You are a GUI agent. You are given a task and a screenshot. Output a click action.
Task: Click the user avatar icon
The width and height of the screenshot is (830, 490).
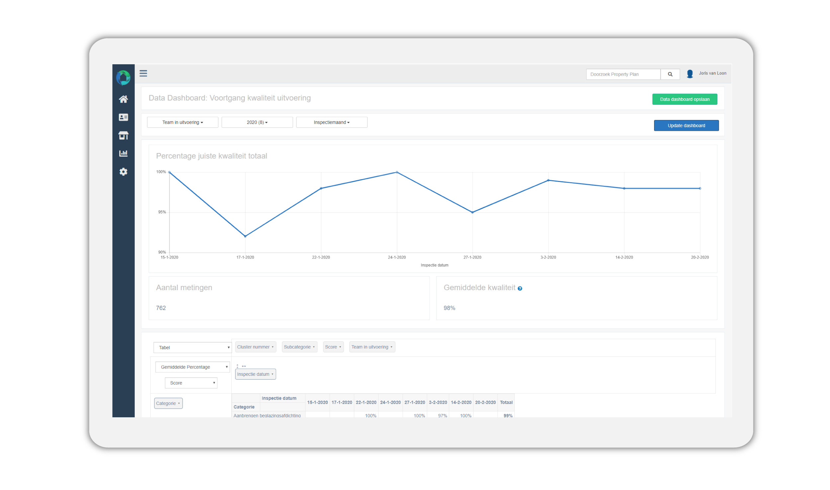[x=690, y=74]
